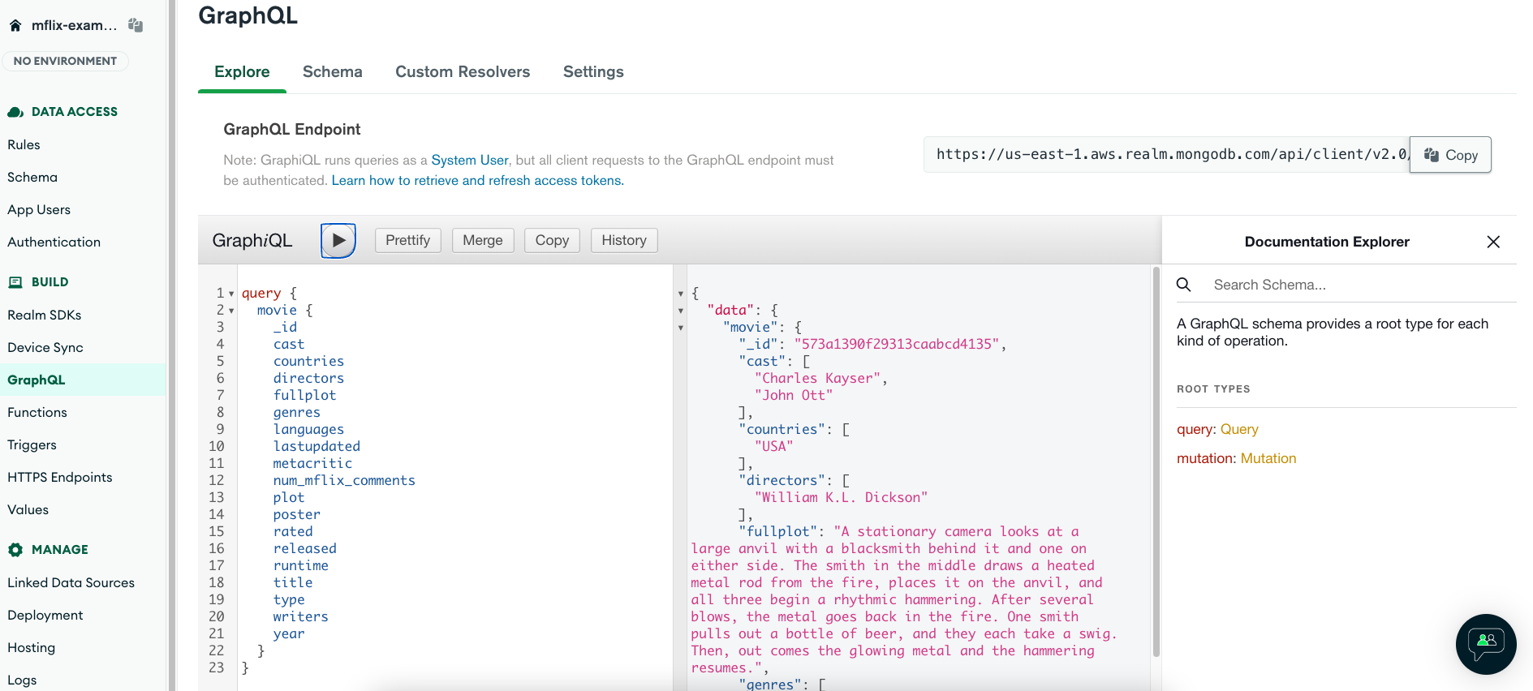Open the support chat bubble icon
The width and height of the screenshot is (1533, 691).
[1486, 644]
